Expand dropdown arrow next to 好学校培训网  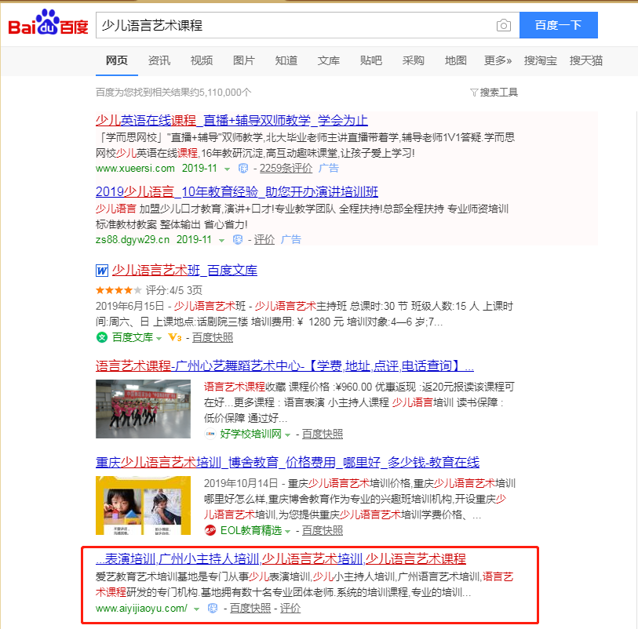pyautogui.click(x=288, y=435)
